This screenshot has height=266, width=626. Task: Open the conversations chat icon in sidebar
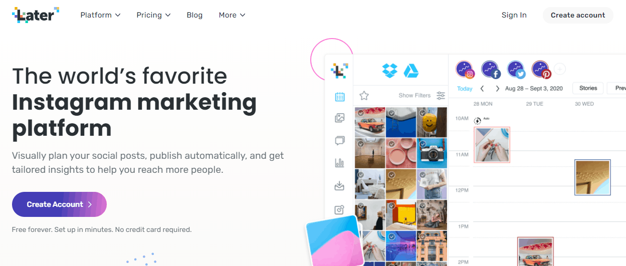coord(339,141)
